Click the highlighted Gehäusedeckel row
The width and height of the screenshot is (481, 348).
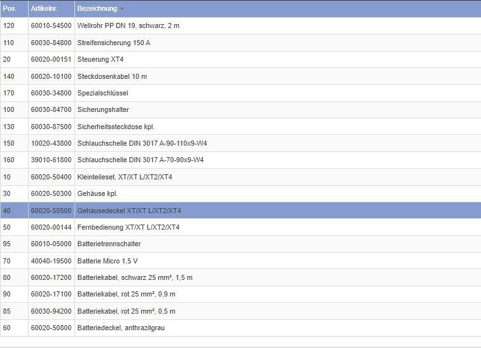(129, 211)
